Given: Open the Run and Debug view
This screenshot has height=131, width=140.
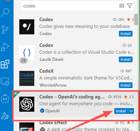Looking at the screenshot, I should (x=5, y=47).
